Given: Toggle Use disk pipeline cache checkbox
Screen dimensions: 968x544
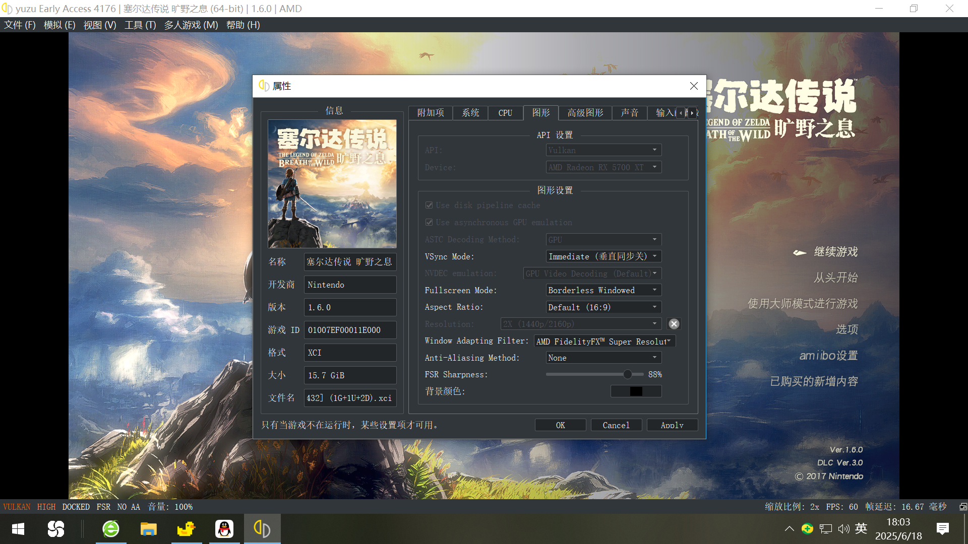Looking at the screenshot, I should pyautogui.click(x=429, y=206).
